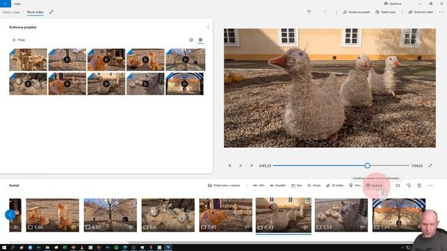Skip forward one frame in preview
447x251 pixels.
pyautogui.click(x=251, y=165)
